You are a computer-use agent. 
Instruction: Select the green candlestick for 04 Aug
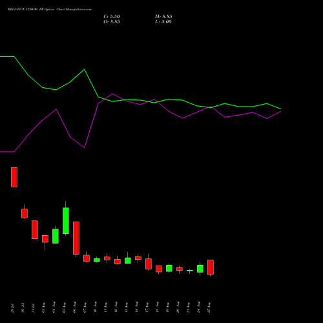point(56,236)
